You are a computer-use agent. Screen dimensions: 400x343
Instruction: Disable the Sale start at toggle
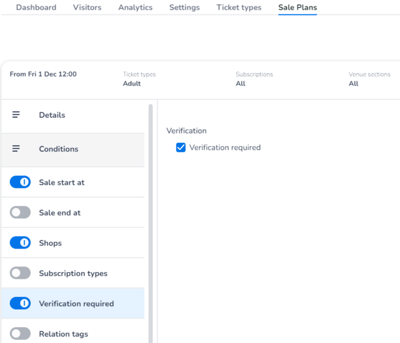tap(20, 182)
